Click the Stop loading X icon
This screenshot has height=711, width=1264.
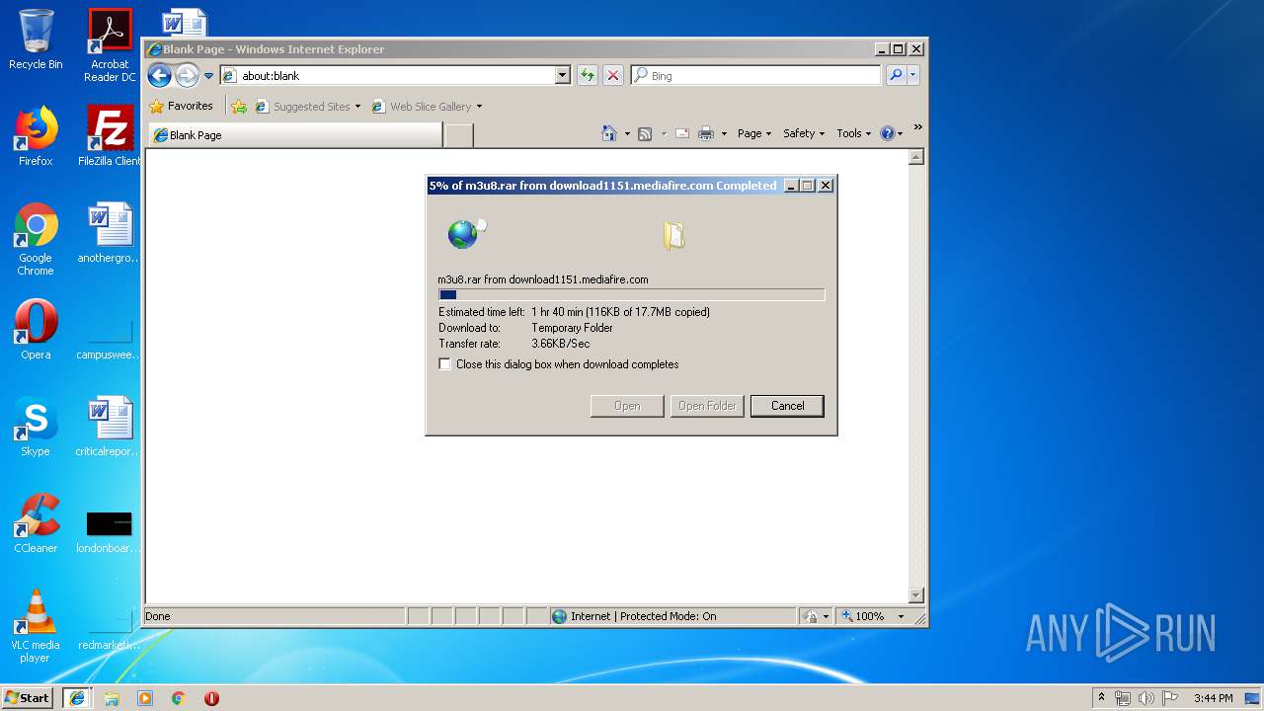(x=613, y=75)
